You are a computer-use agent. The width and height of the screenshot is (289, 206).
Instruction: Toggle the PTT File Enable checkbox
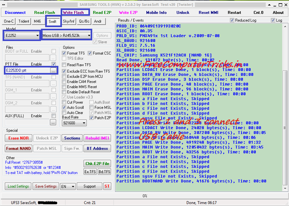pos(54,64)
